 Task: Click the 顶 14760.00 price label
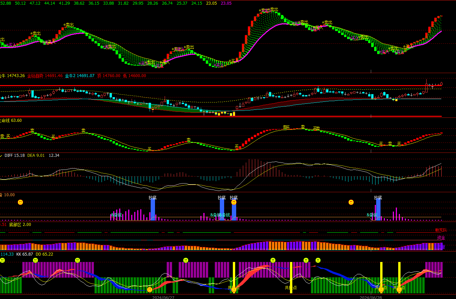click(x=109, y=76)
